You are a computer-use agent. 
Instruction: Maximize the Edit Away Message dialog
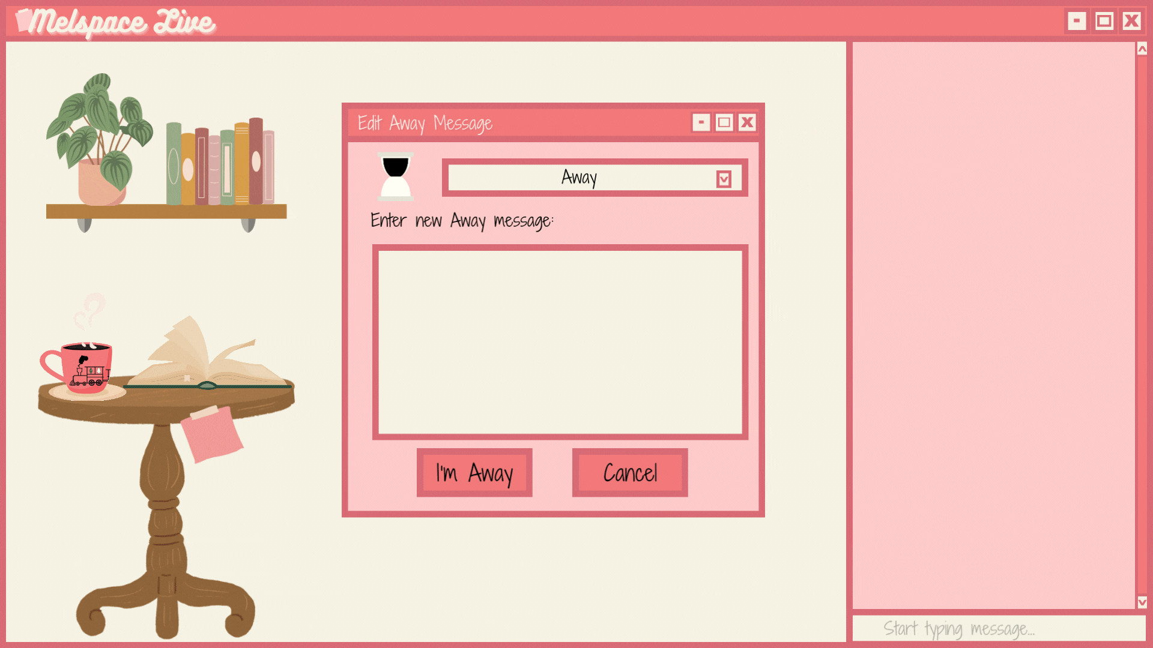pyautogui.click(x=724, y=123)
